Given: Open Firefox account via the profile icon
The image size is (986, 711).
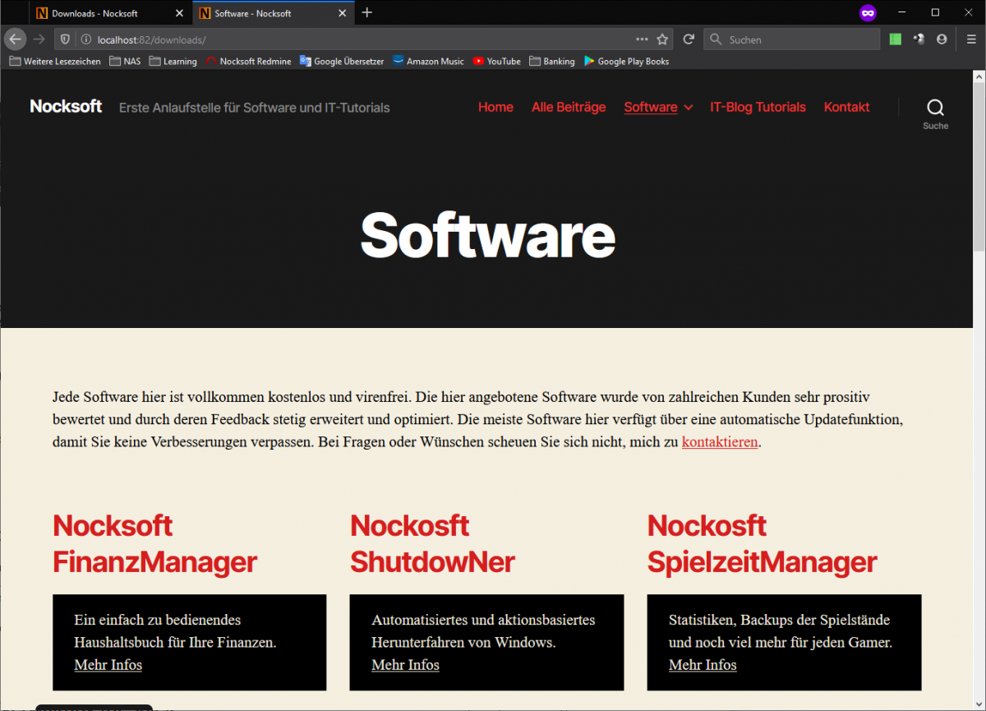Looking at the screenshot, I should click(x=942, y=39).
